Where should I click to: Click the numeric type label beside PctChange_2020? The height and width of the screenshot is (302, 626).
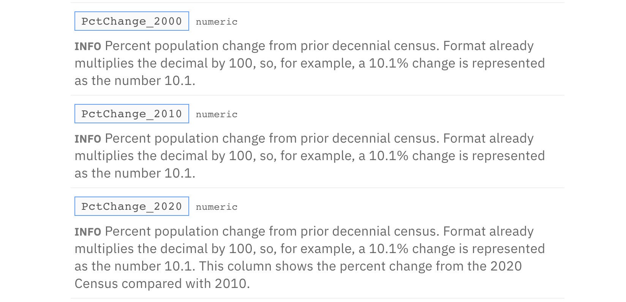pos(217,207)
